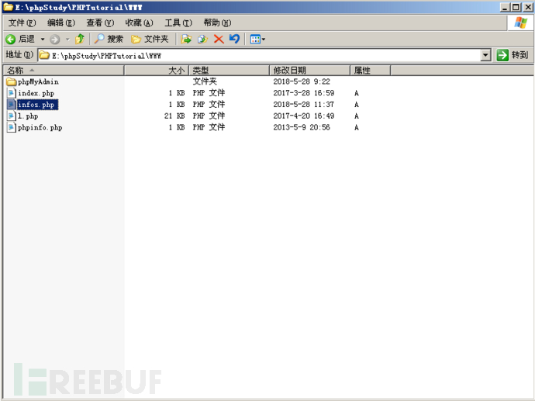The image size is (535, 401).
Task: Select the l.php file icon
Action: (12, 116)
